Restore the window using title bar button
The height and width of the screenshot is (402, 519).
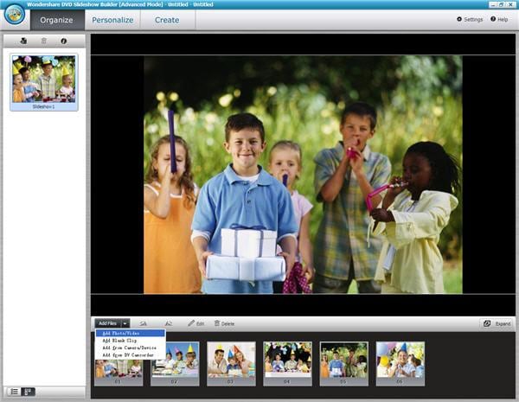[x=502, y=4]
